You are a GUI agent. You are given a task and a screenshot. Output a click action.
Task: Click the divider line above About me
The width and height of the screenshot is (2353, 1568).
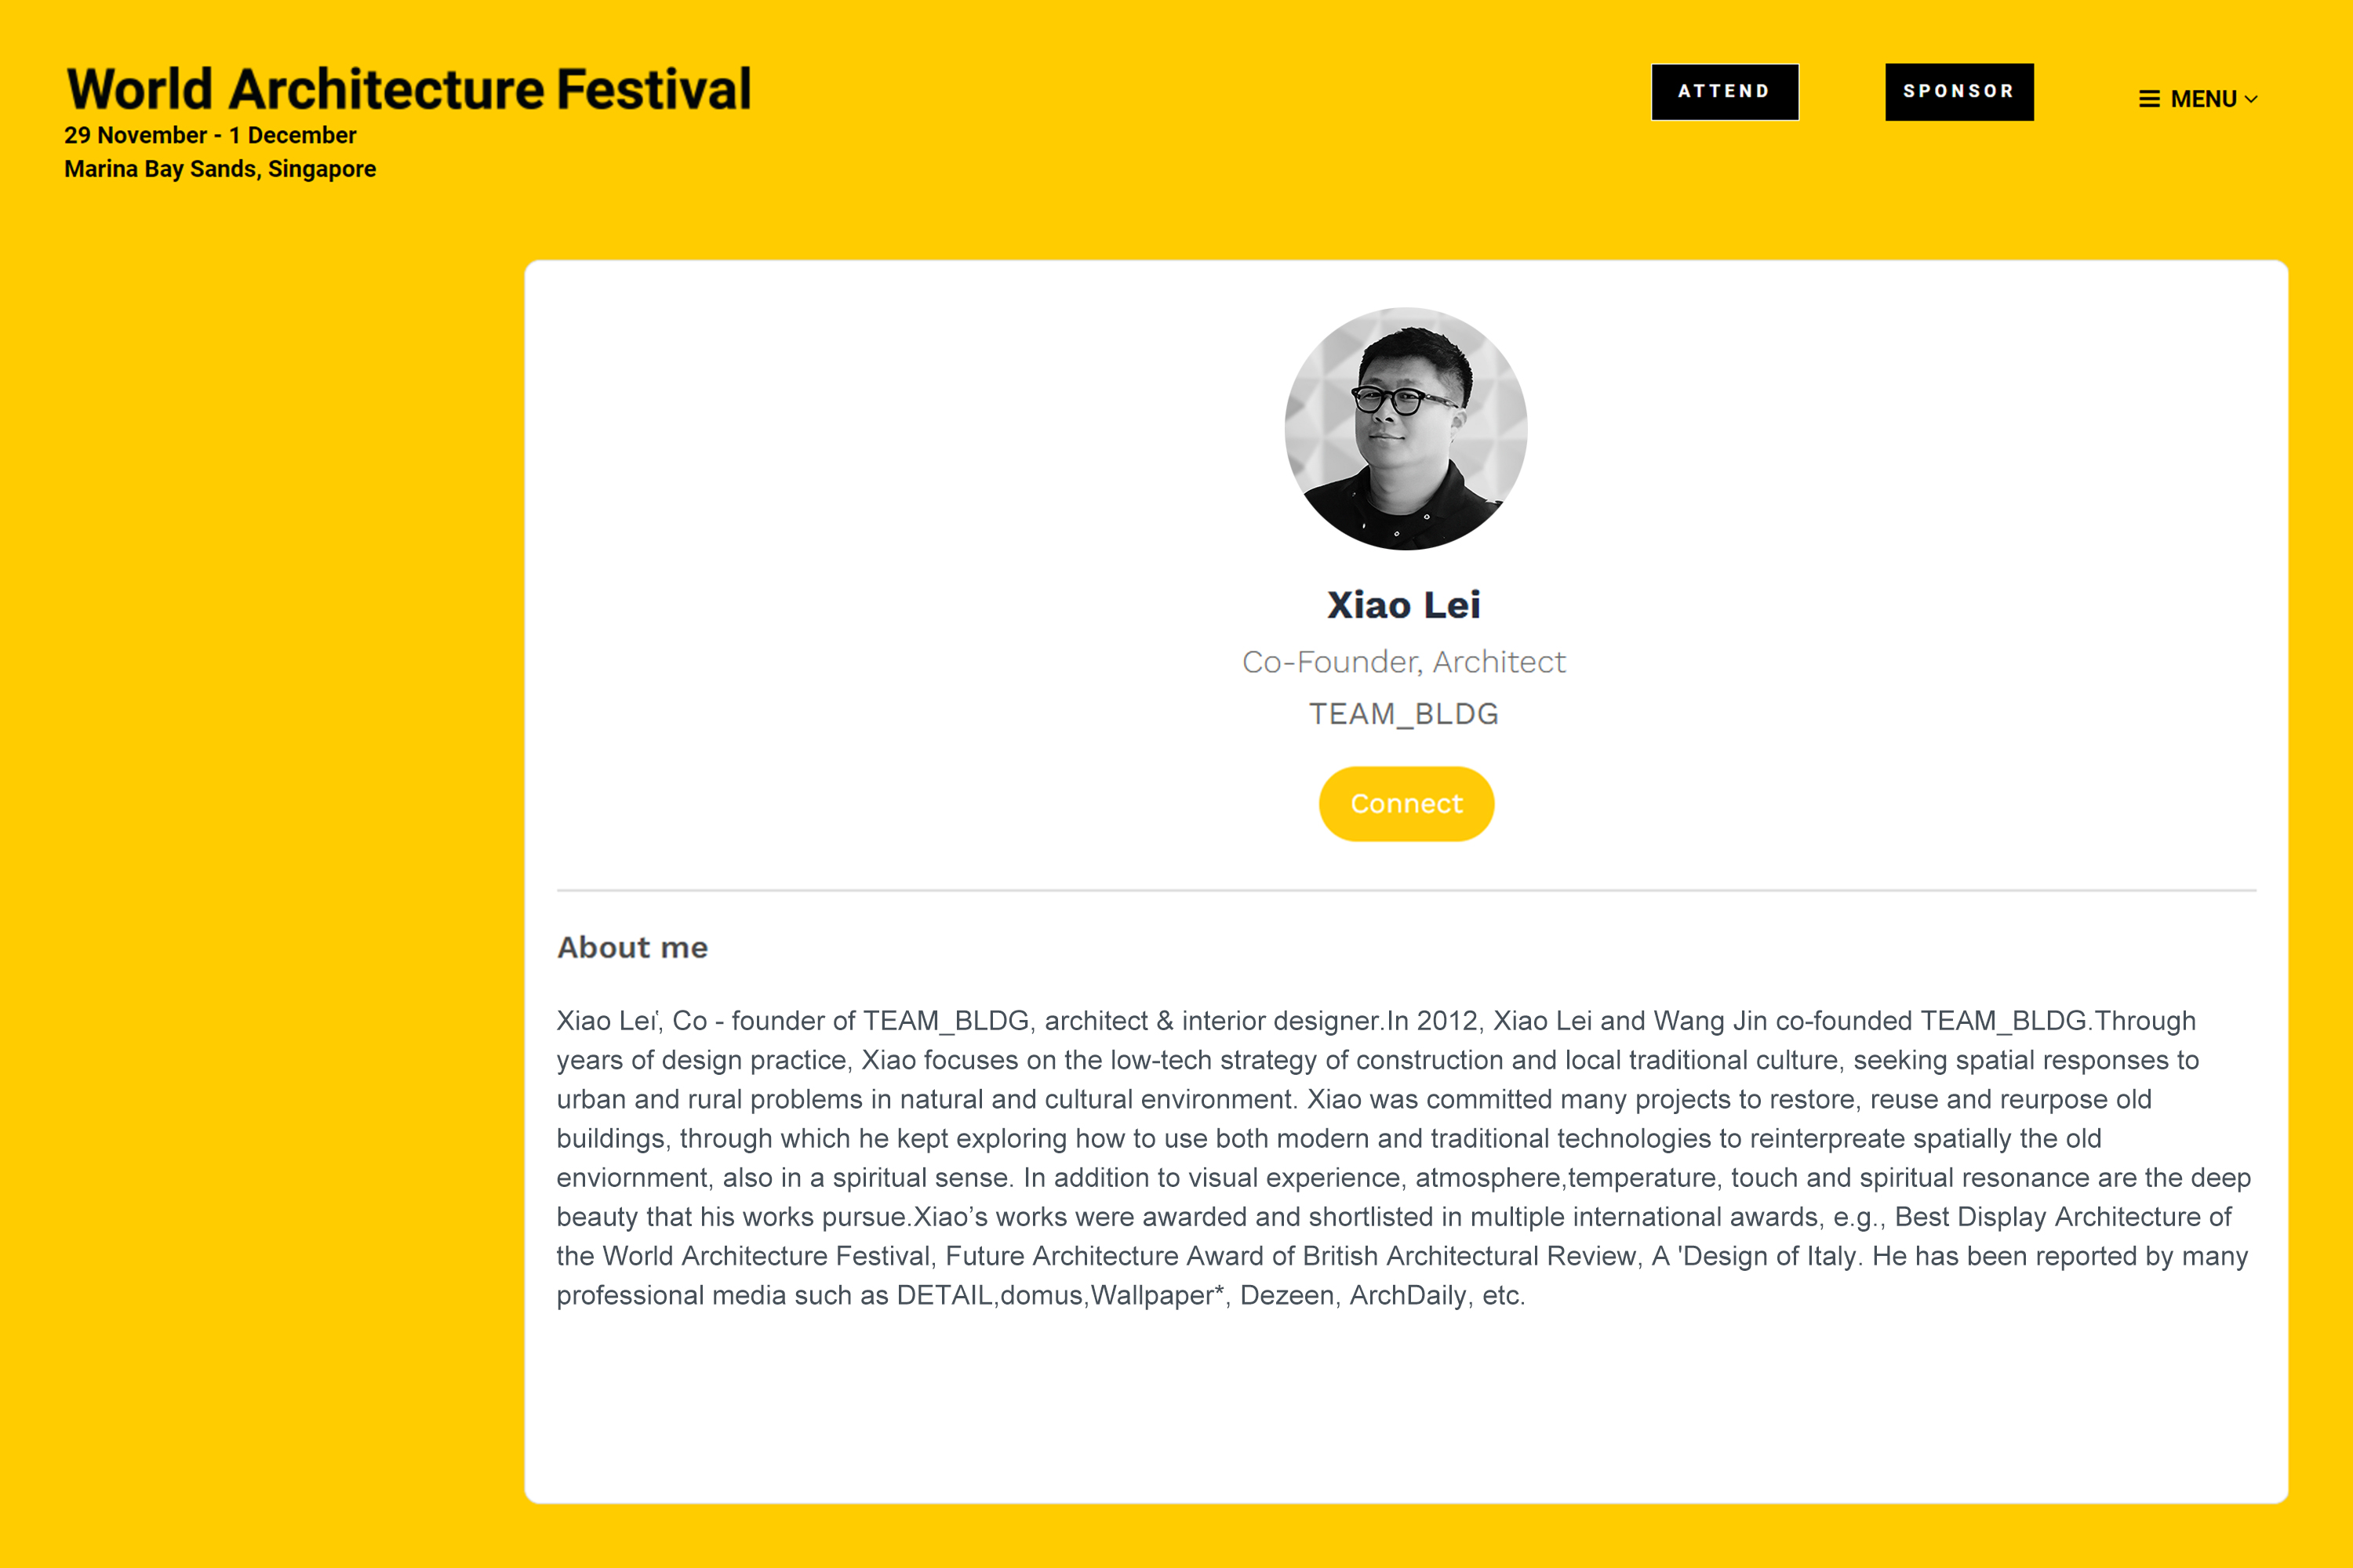(x=1406, y=890)
